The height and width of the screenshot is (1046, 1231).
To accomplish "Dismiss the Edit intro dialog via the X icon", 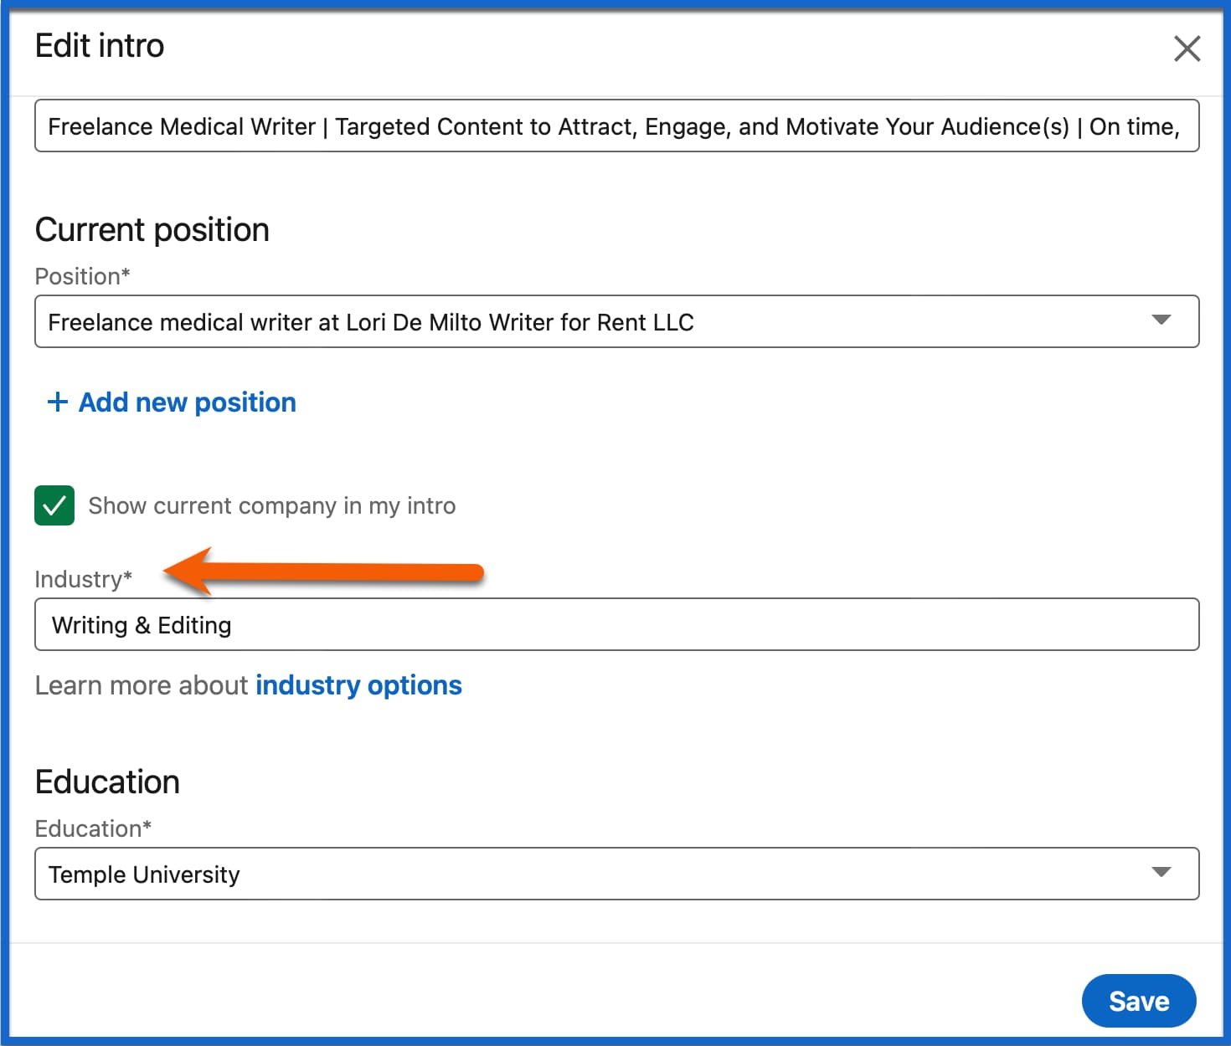I will (x=1187, y=49).
